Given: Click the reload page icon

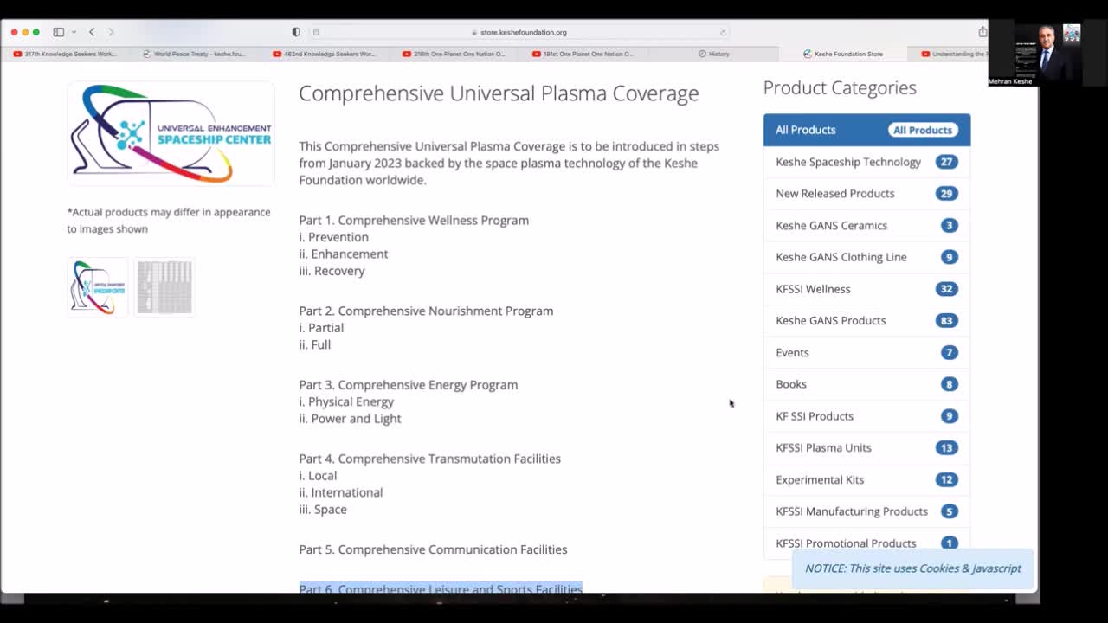Looking at the screenshot, I should coord(723,32).
